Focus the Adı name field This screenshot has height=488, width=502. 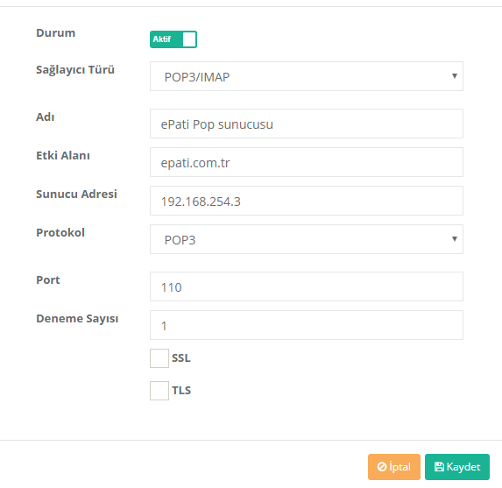click(x=307, y=124)
